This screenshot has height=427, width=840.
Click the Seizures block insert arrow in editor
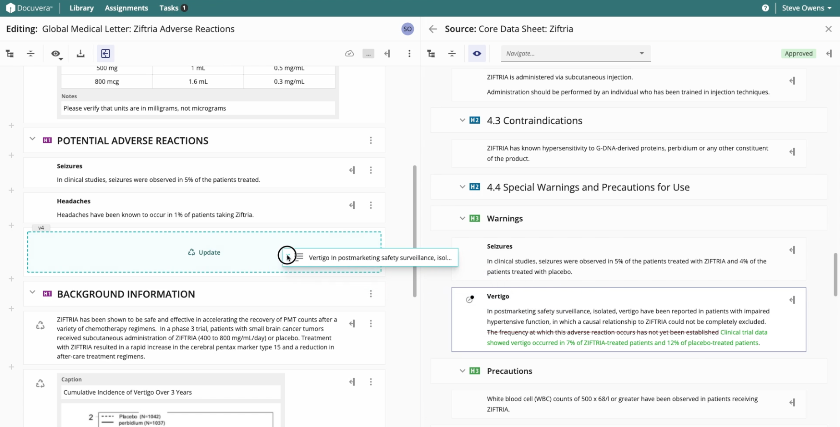352,170
